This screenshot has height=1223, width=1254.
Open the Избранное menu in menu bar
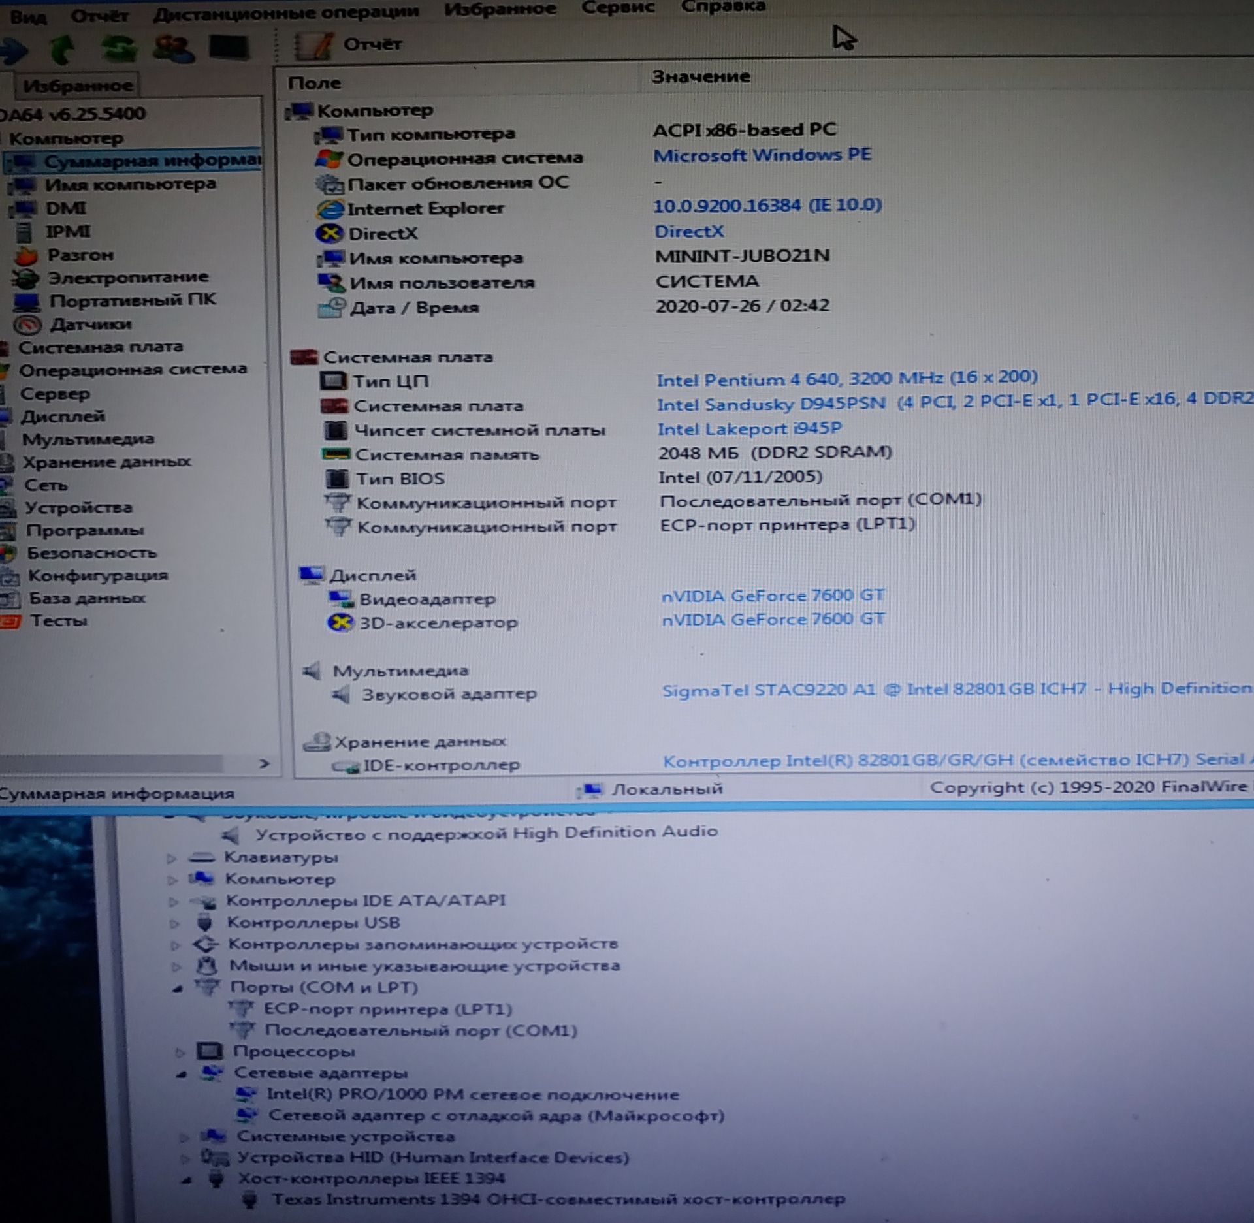coord(500,8)
